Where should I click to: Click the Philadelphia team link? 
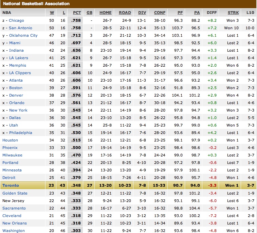[20, 133]
